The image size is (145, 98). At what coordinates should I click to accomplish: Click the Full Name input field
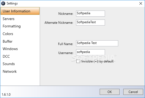point(97,43)
